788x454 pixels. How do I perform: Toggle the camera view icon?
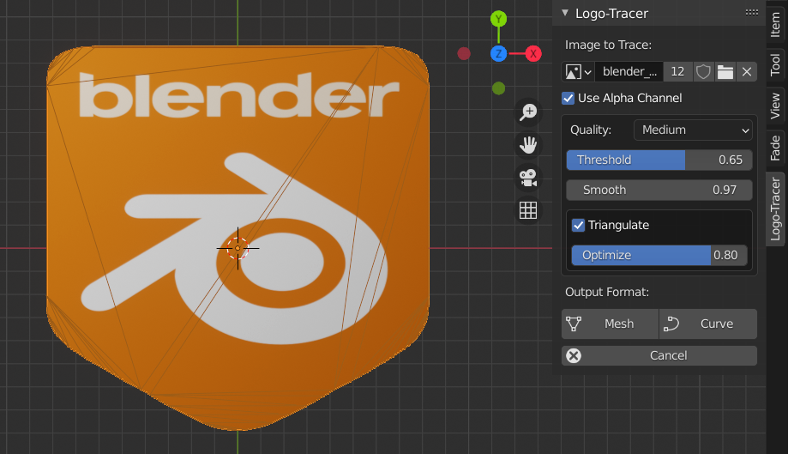tap(528, 178)
